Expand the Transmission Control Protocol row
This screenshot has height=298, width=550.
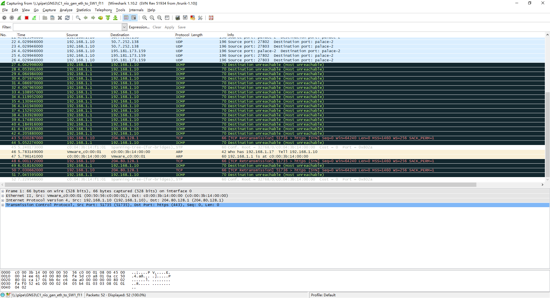click(x=3, y=205)
